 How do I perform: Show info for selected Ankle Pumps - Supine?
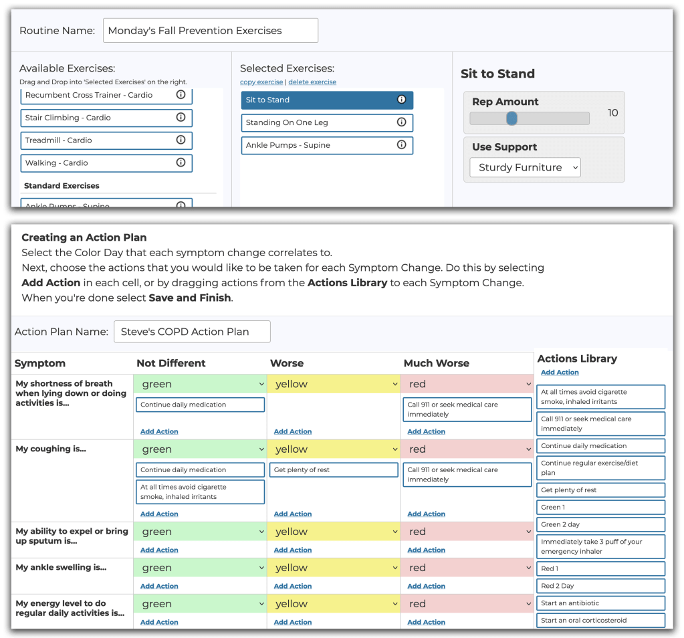401,145
